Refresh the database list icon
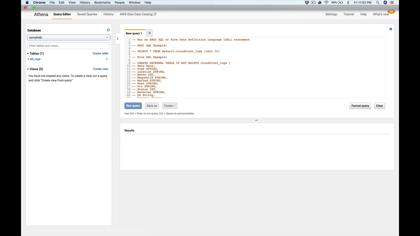The width and height of the screenshot is (420, 236). [x=108, y=30]
